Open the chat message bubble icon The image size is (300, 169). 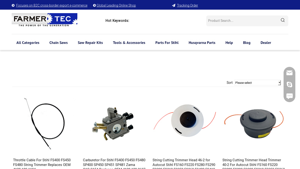coord(289,96)
